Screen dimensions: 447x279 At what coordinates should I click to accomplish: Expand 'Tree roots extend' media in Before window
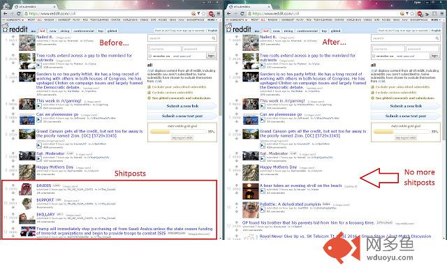[x=39, y=66]
